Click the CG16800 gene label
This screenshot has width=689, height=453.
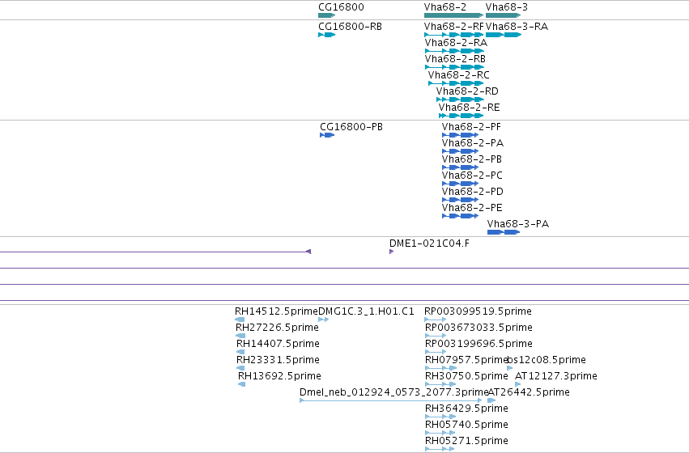point(341,7)
